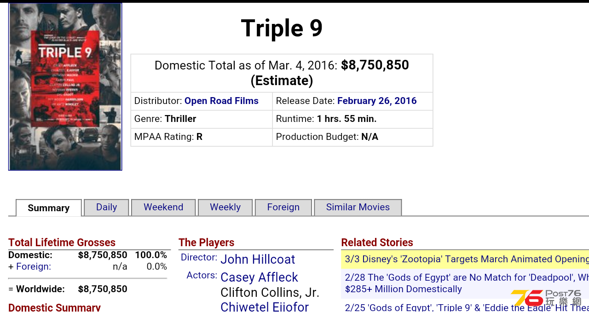
Task: Open the 2/28 Gods of Egypt story
Action: pyautogui.click(x=465, y=283)
